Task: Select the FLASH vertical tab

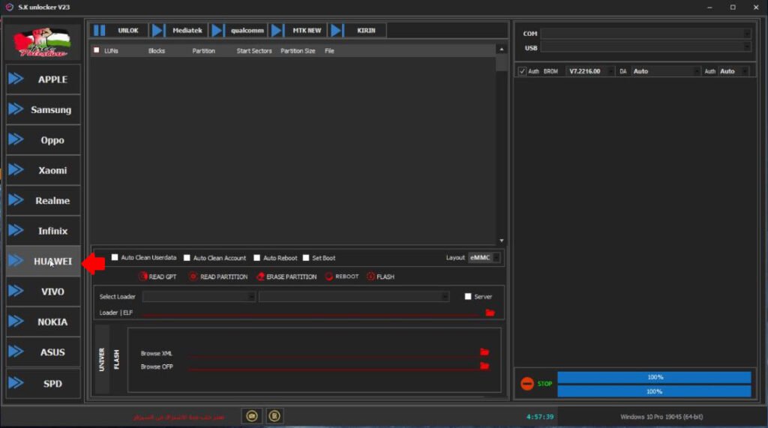Action: pos(116,360)
